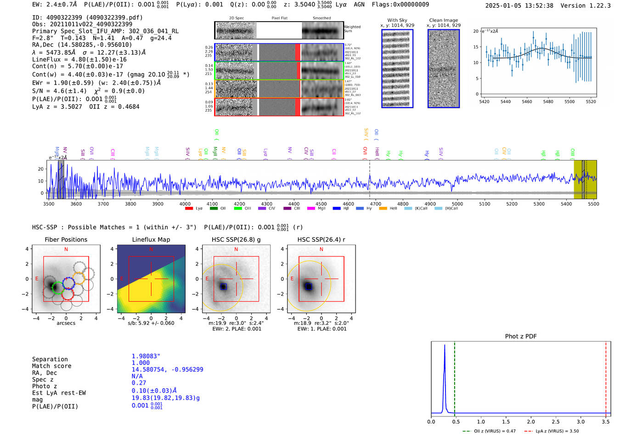Viewport: 643px width, 438px height.
Task: Select the green-bordered fiber 2D spectrum row
Action: (x=279, y=71)
